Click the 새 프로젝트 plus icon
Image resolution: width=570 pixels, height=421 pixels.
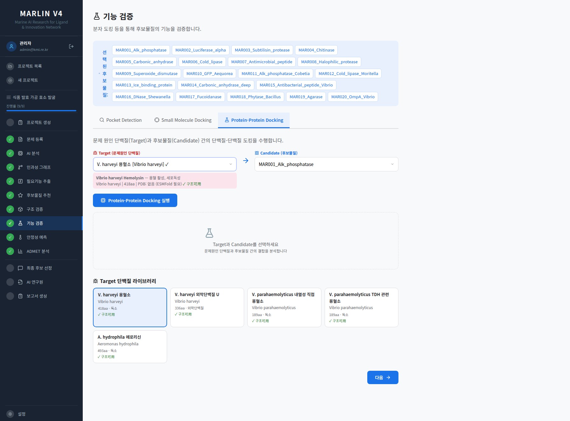tap(10, 80)
